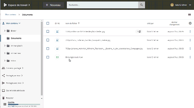Toggle the select-all files checkbox
Screen dimensions: 194x108
coord(48,23)
